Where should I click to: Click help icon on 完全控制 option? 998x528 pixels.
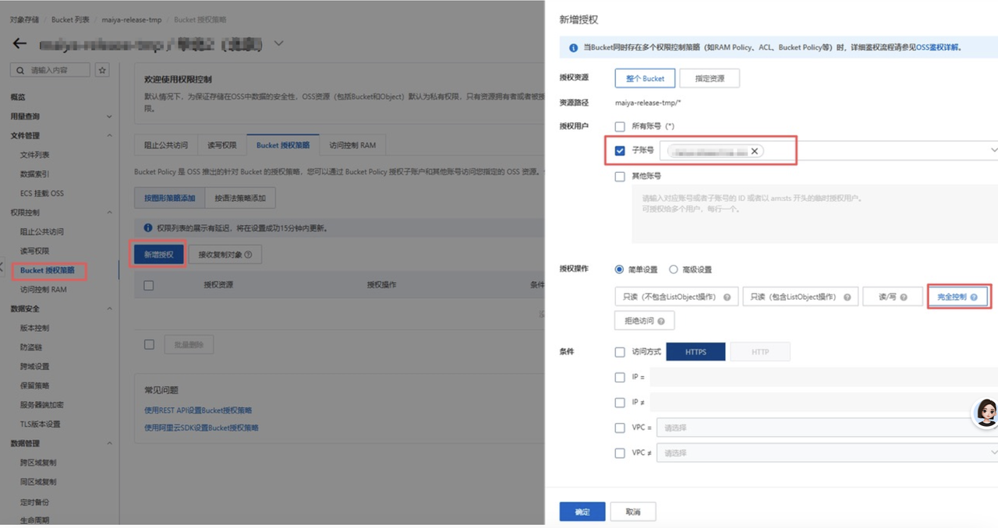tap(974, 297)
